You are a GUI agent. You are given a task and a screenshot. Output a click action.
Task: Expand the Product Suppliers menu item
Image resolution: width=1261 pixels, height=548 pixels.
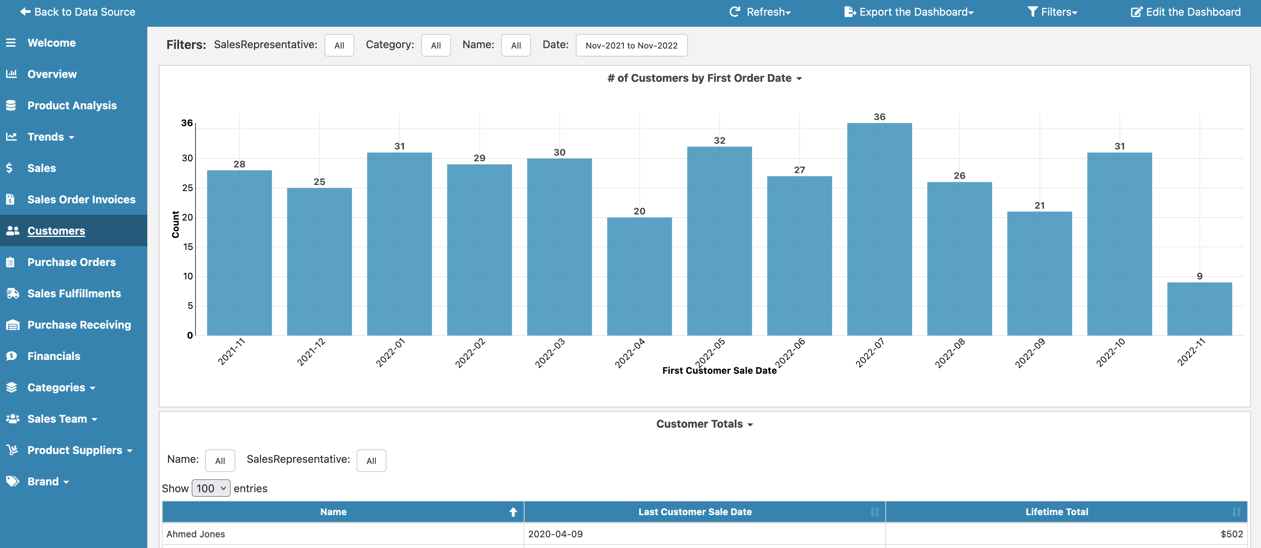[80, 450]
